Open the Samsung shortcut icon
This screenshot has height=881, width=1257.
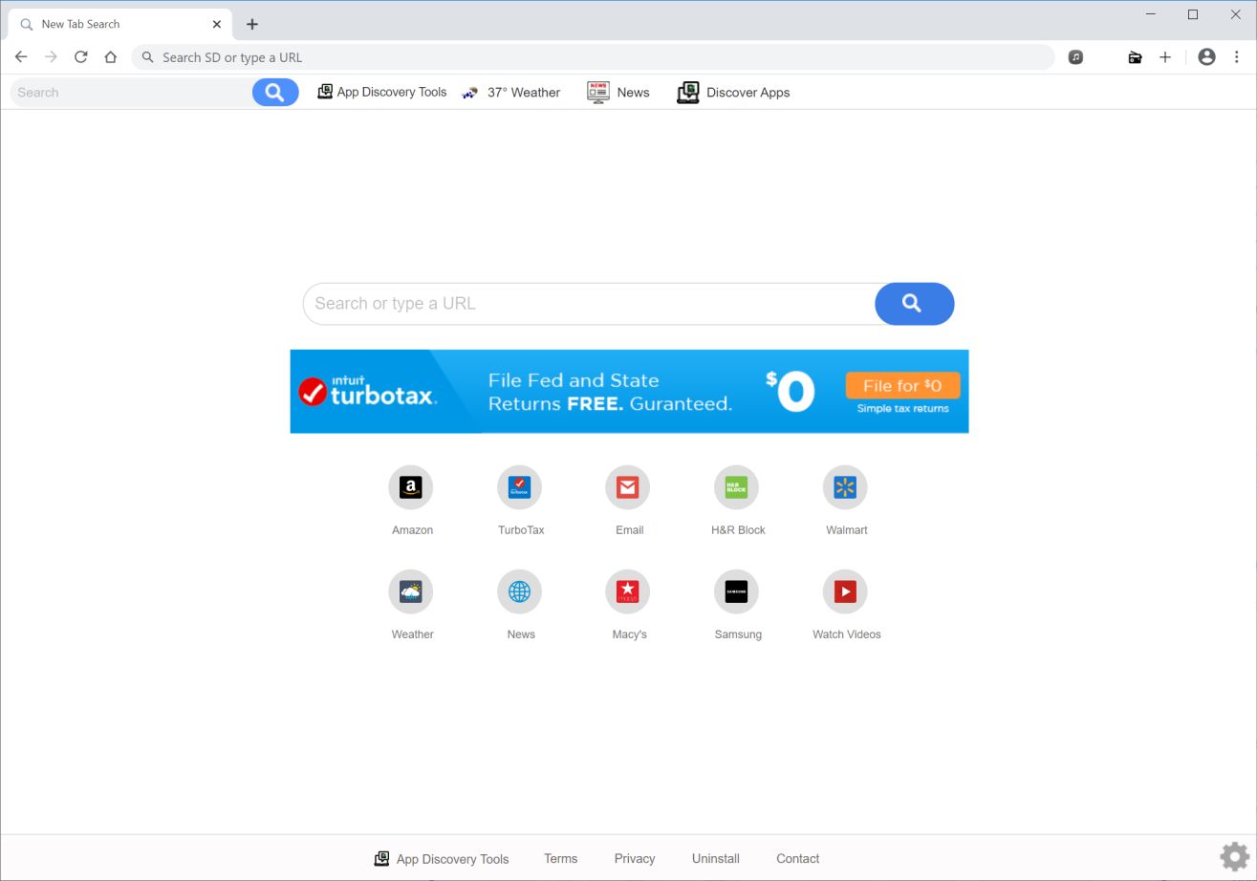click(736, 592)
